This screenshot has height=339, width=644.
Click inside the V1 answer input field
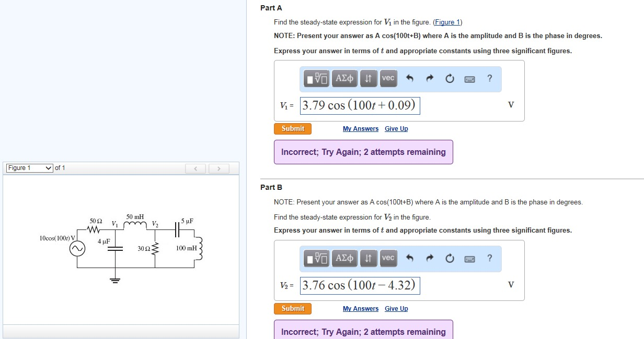(x=360, y=105)
